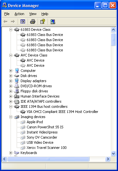The height and width of the screenshot is (171, 118).
Task: Expand the Computer node
Action: pos(11,71)
